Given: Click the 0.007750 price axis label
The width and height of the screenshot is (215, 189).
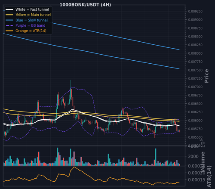Looking at the screenshot, I should pos(195,62).
